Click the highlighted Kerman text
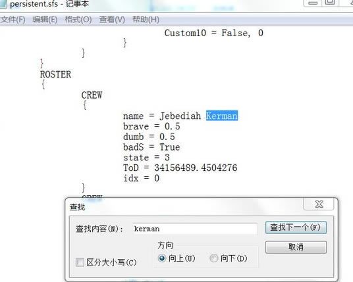This screenshot has width=353, height=282. point(222,116)
